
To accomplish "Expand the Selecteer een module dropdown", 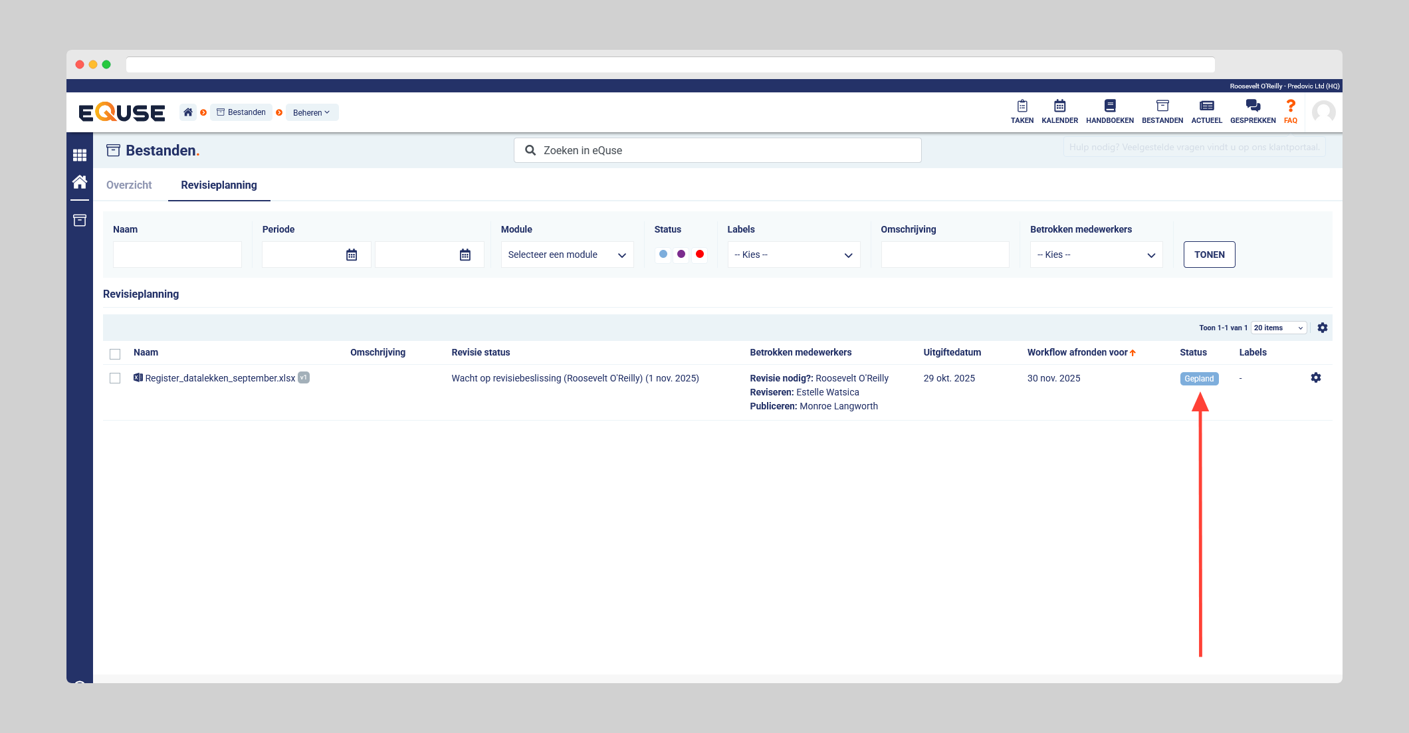I will (566, 255).
